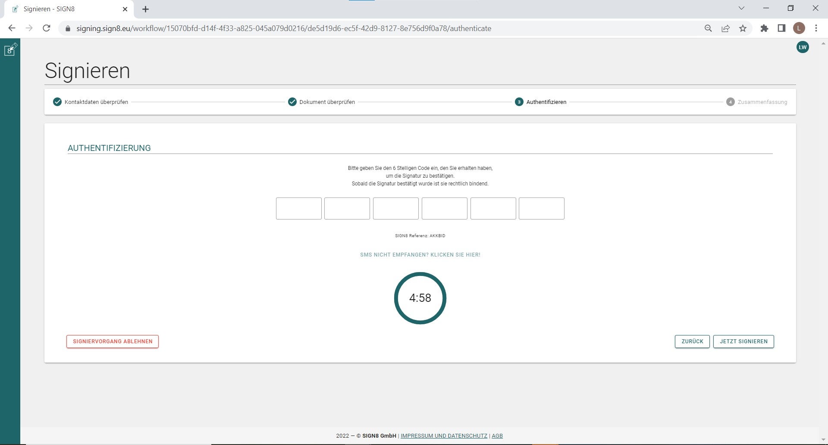This screenshot has width=828, height=445.
Task: Open Chrome three-dot menu
Action: (x=816, y=28)
